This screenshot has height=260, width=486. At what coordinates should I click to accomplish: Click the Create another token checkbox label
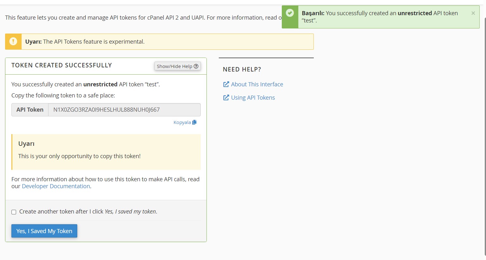pos(88,212)
